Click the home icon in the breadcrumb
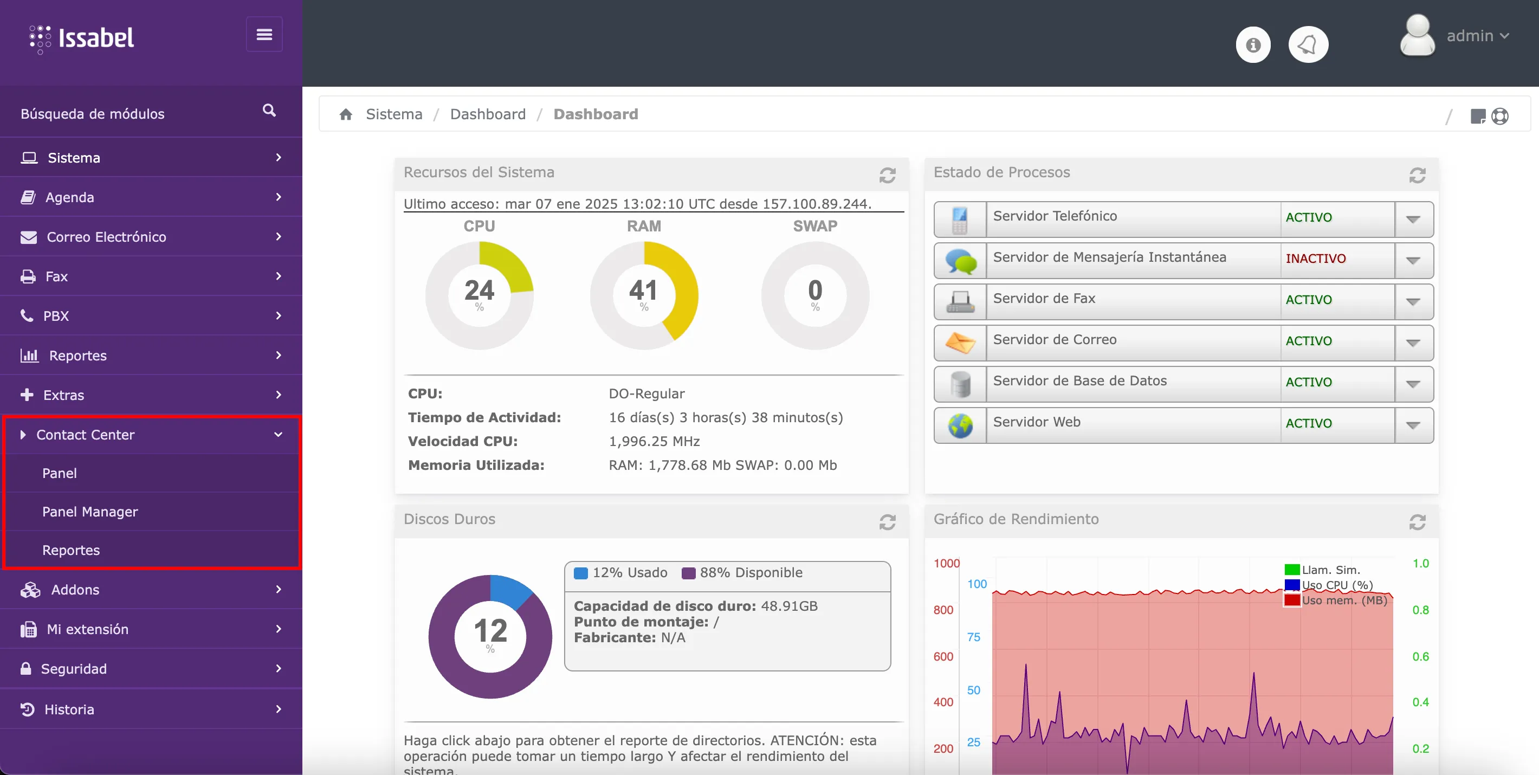This screenshot has height=775, width=1539. [346, 113]
